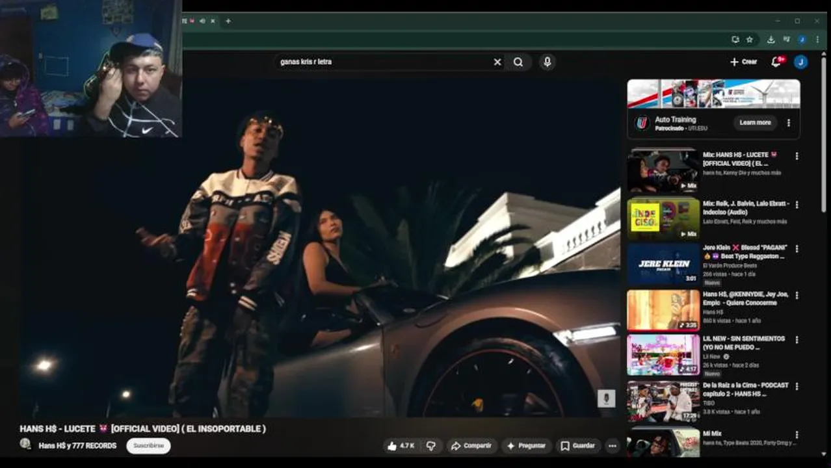Click Learn more on the Auto Training ad
This screenshot has width=831, height=468.
tap(755, 122)
